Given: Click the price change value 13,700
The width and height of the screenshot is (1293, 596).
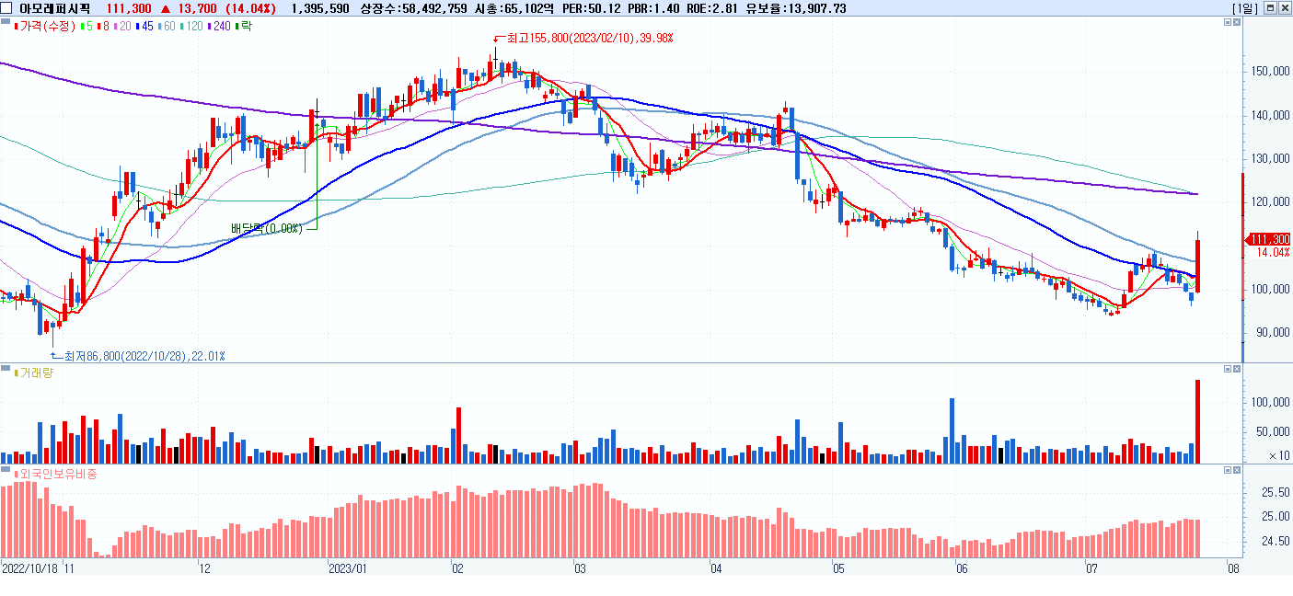Looking at the screenshot, I should [198, 8].
